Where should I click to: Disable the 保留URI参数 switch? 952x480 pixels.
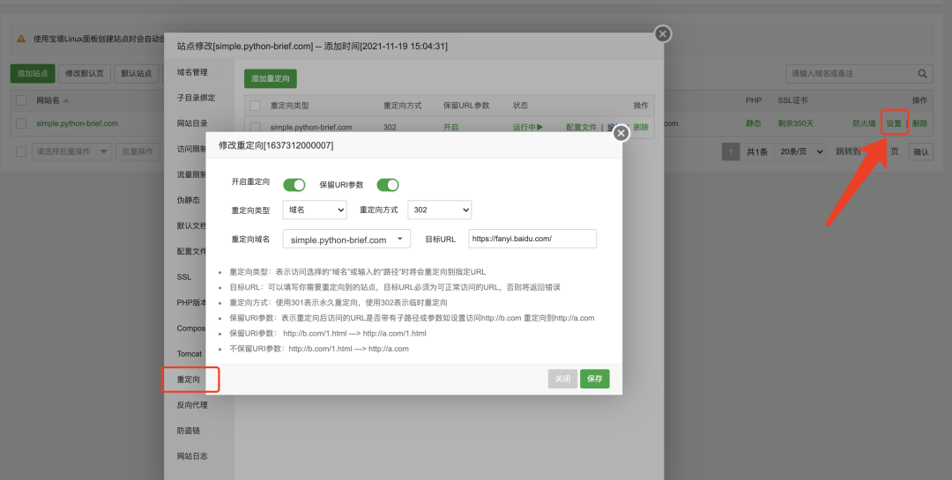pos(388,185)
